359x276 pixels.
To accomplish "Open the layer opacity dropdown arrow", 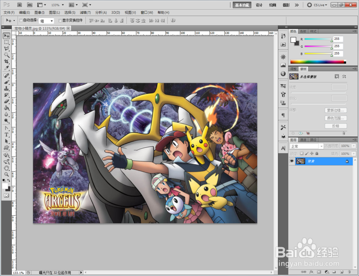I will pos(354,146).
